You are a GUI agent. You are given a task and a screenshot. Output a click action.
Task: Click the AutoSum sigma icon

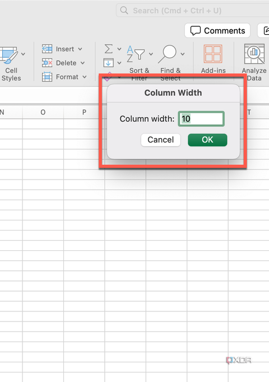(x=109, y=49)
